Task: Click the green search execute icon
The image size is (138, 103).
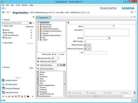Action: click(x=30, y=23)
